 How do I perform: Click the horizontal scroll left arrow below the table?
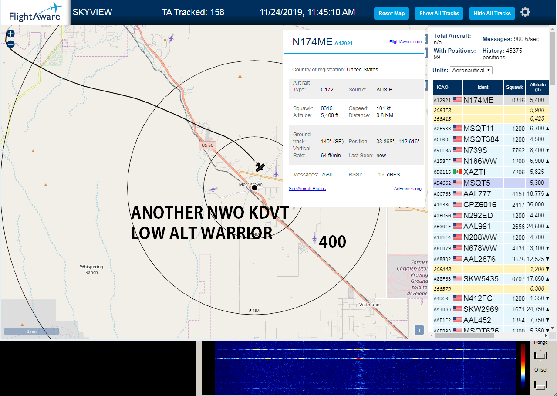[x=431, y=335]
